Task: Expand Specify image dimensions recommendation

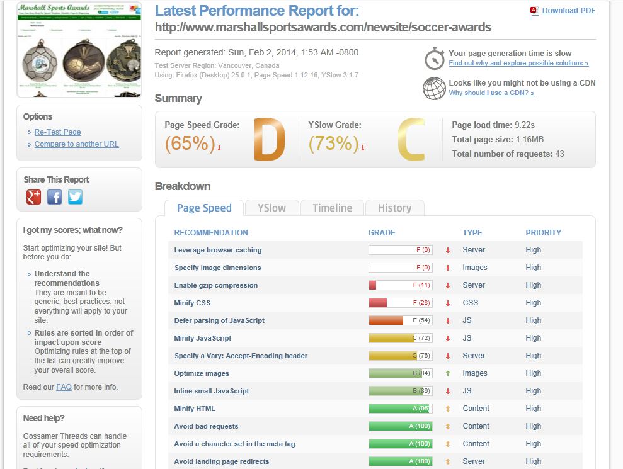Action: 218,268
